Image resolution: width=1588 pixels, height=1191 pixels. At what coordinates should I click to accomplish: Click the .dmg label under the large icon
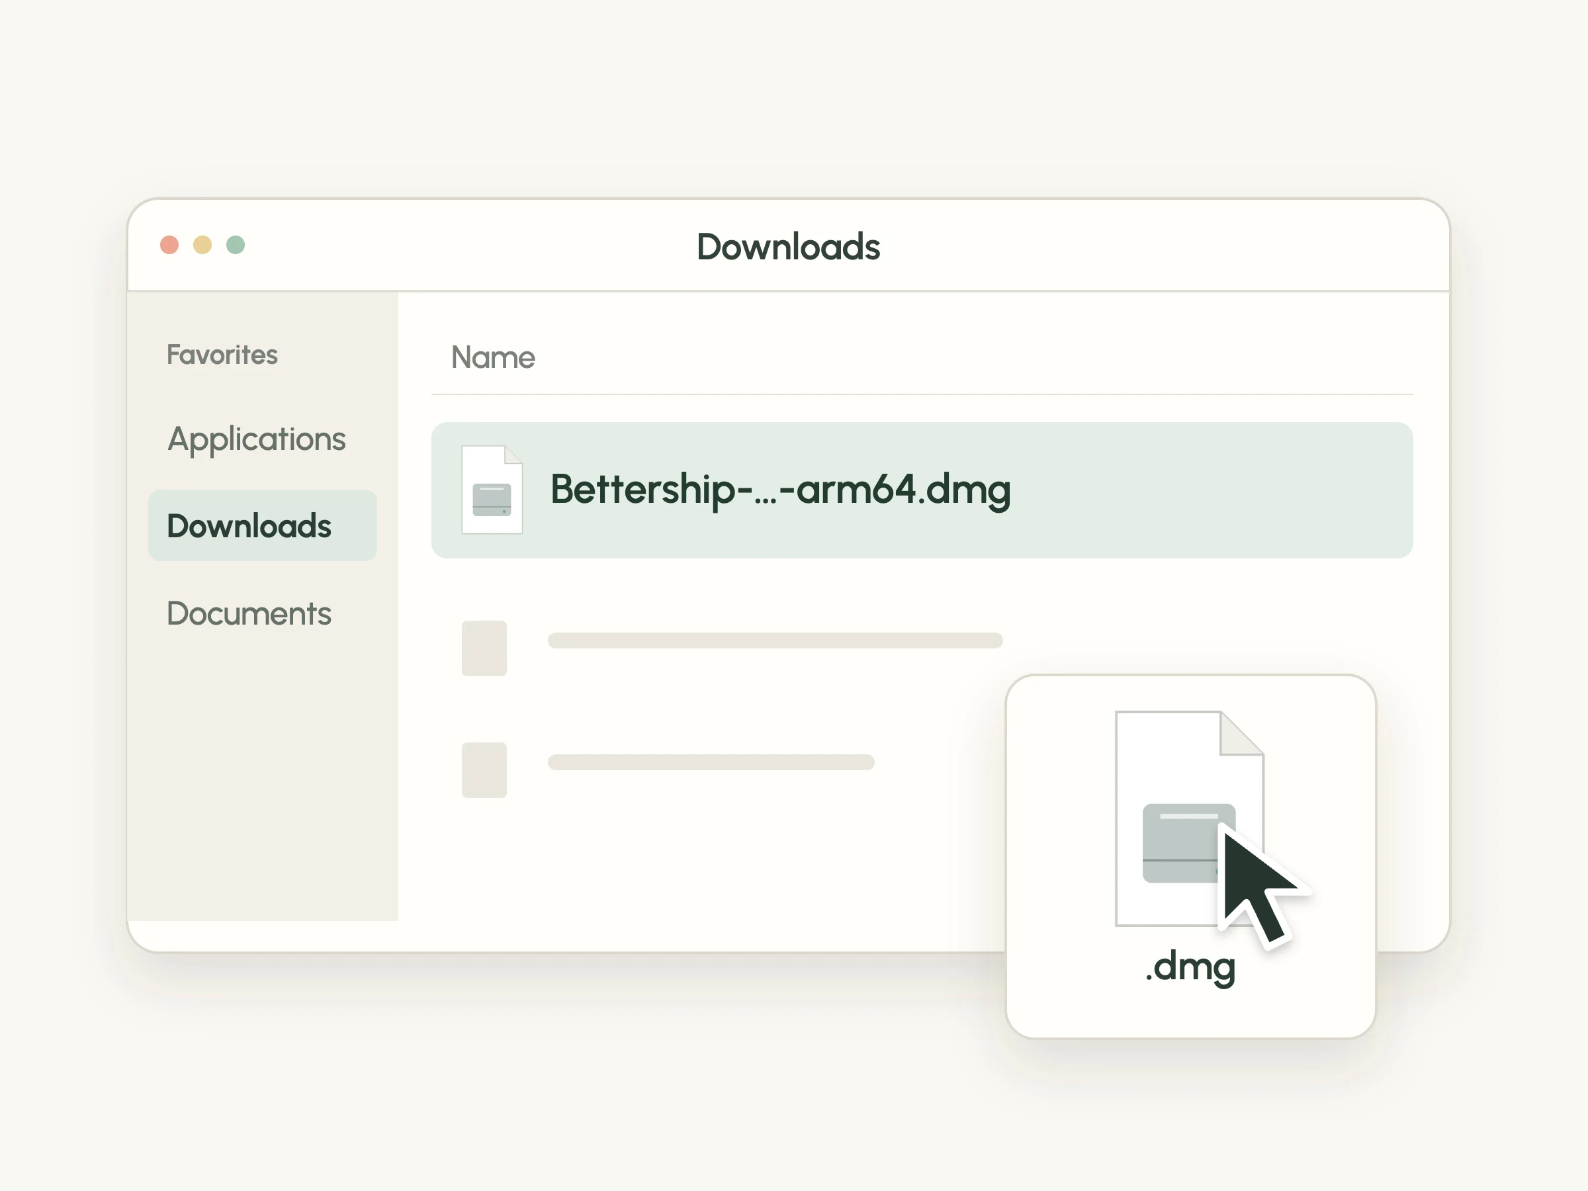1190,968
